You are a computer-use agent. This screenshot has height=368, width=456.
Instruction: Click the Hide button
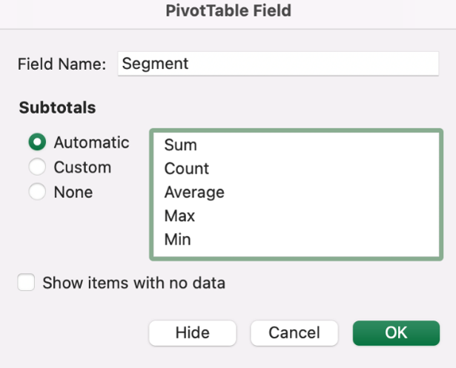click(193, 333)
